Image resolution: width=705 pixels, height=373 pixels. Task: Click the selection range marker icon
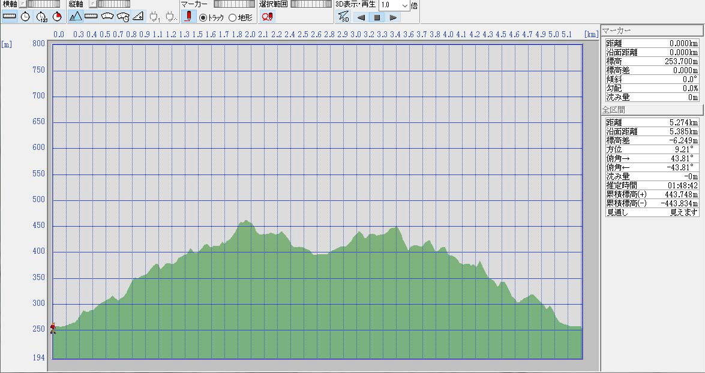pos(268,17)
